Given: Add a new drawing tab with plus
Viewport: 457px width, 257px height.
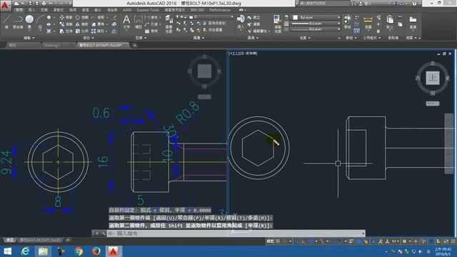Looking at the screenshot, I should (135, 45).
